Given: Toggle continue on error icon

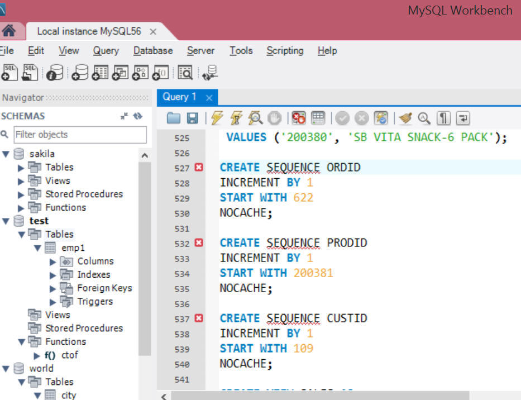Looking at the screenshot, I should tap(298, 118).
